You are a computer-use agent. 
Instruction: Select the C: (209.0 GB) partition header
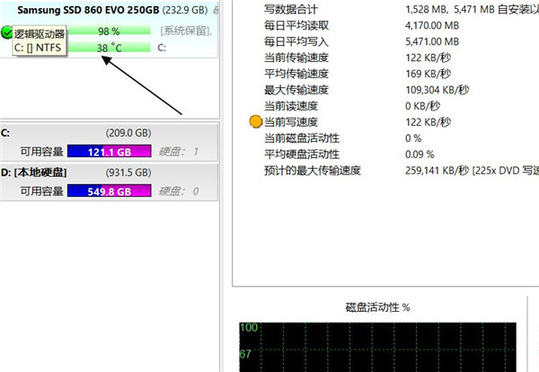pyautogui.click(x=110, y=133)
